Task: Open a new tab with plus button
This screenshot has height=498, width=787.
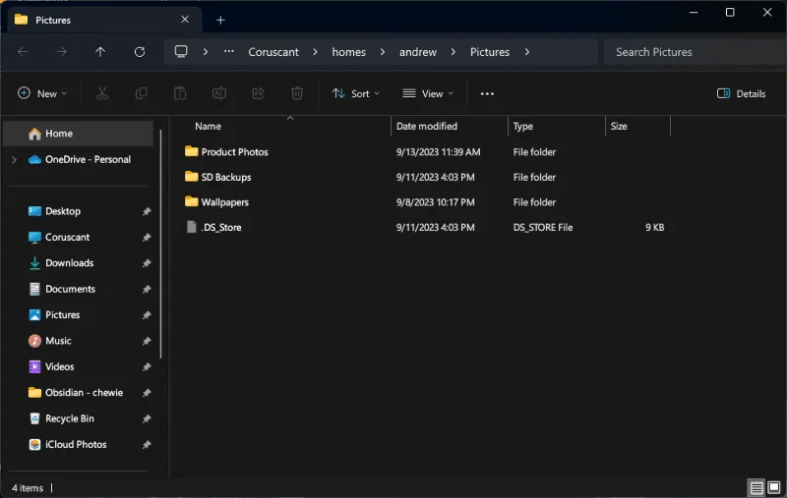Action: 220,20
